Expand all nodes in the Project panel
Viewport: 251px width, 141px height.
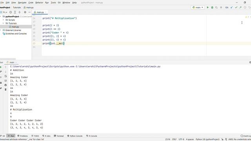click(15, 12)
